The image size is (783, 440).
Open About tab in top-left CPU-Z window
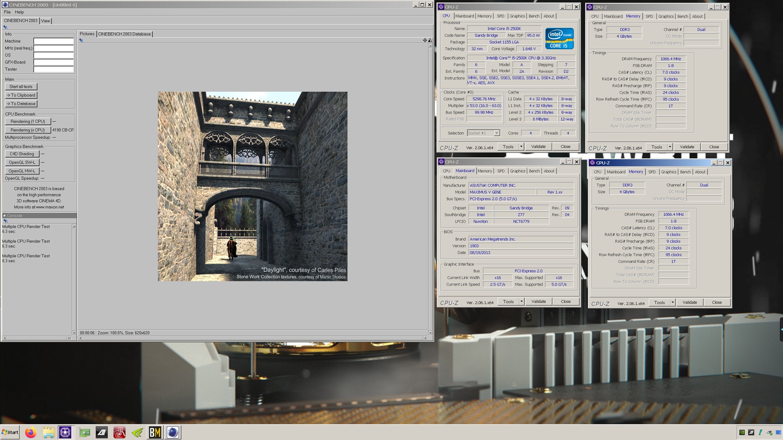coord(549,16)
